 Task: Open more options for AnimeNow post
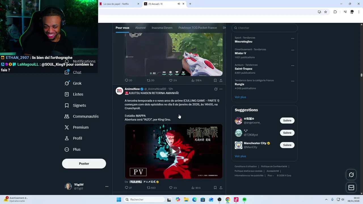tap(221, 89)
